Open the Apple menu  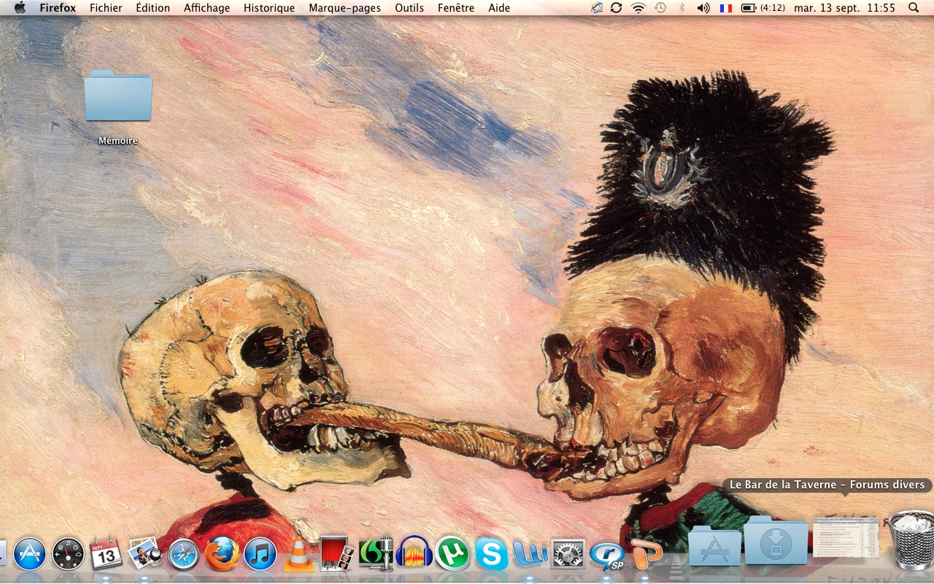20,8
